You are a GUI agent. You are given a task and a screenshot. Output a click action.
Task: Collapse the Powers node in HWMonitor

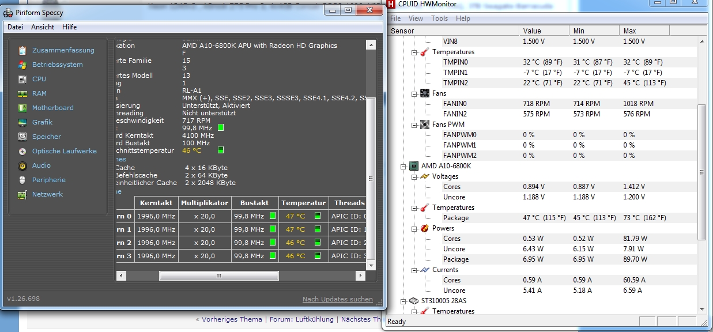click(x=414, y=228)
